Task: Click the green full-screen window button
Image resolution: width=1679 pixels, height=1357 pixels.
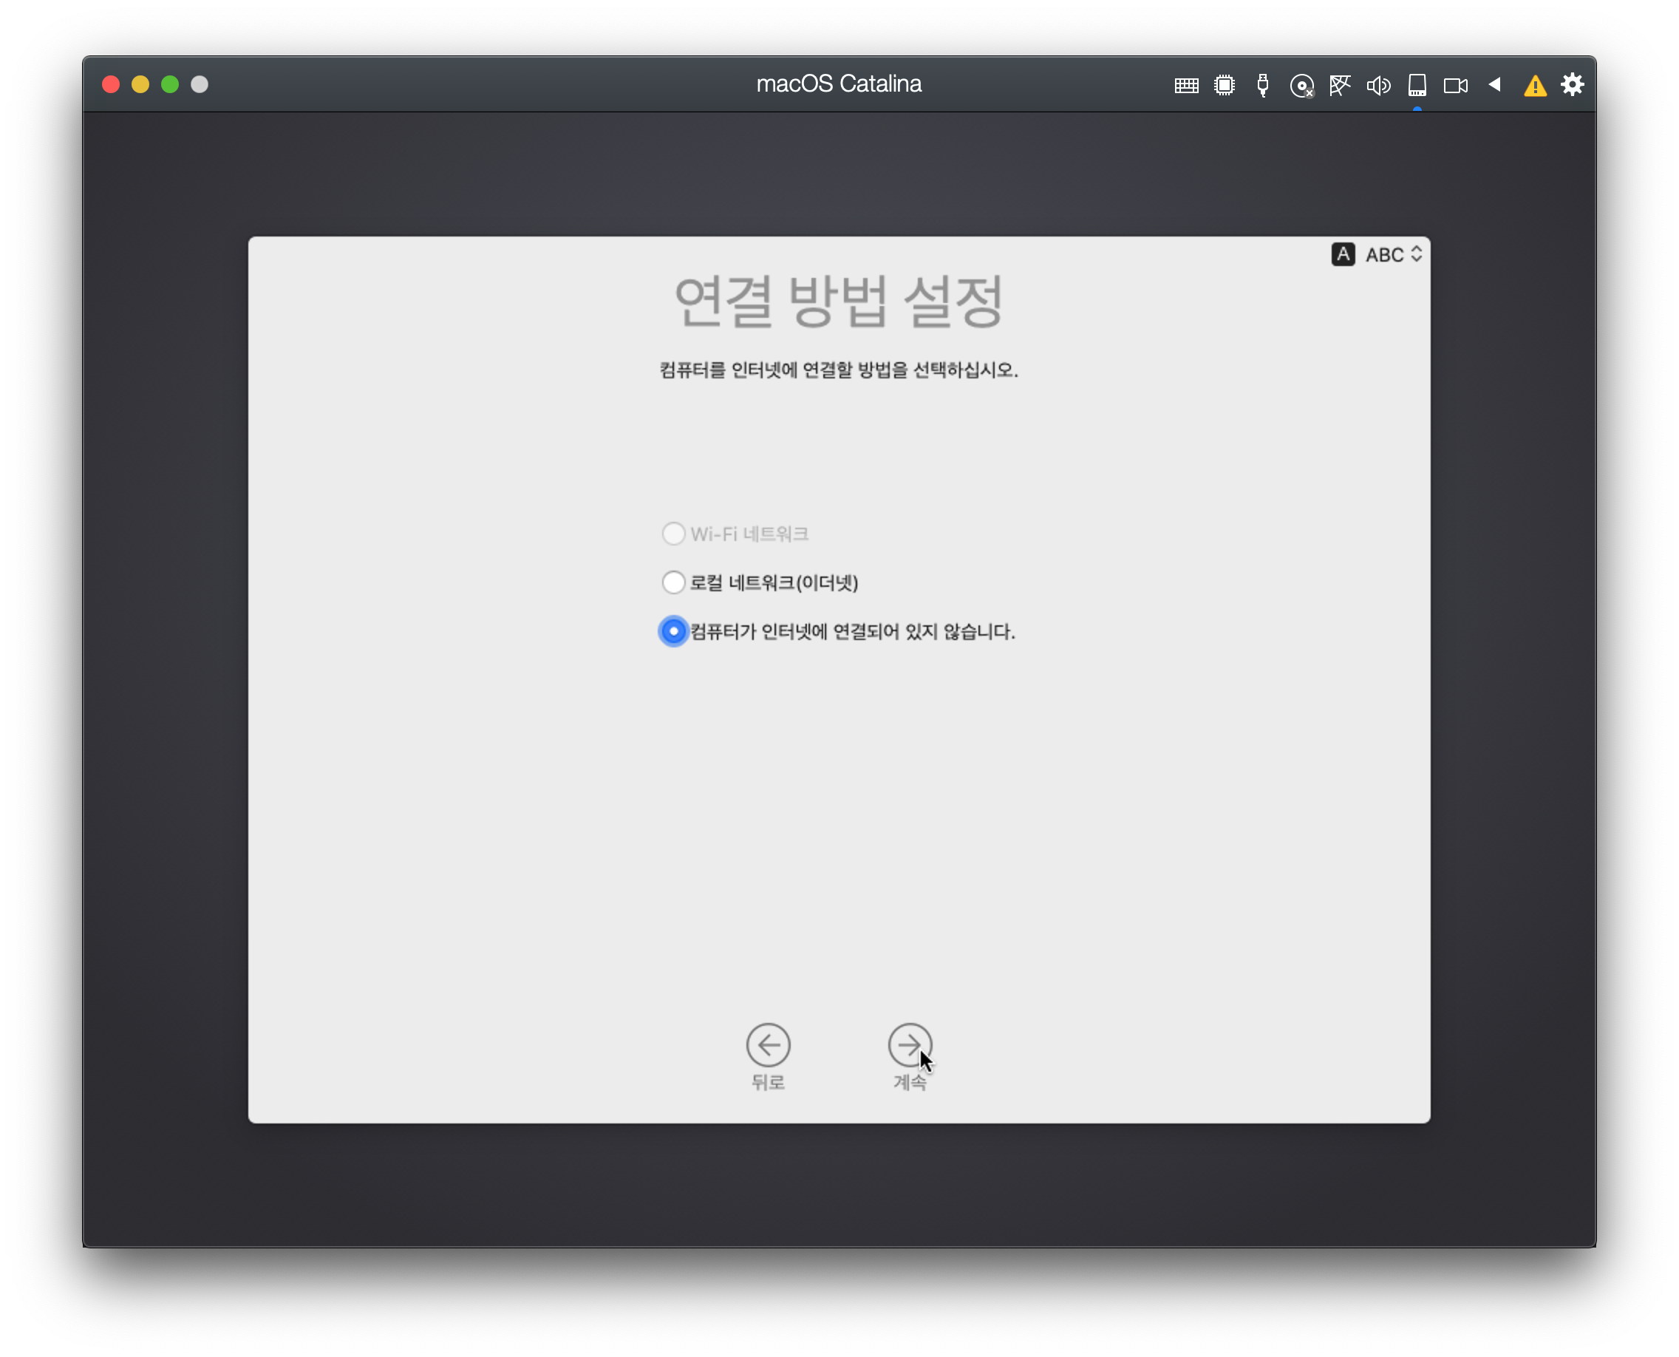Action: [170, 84]
